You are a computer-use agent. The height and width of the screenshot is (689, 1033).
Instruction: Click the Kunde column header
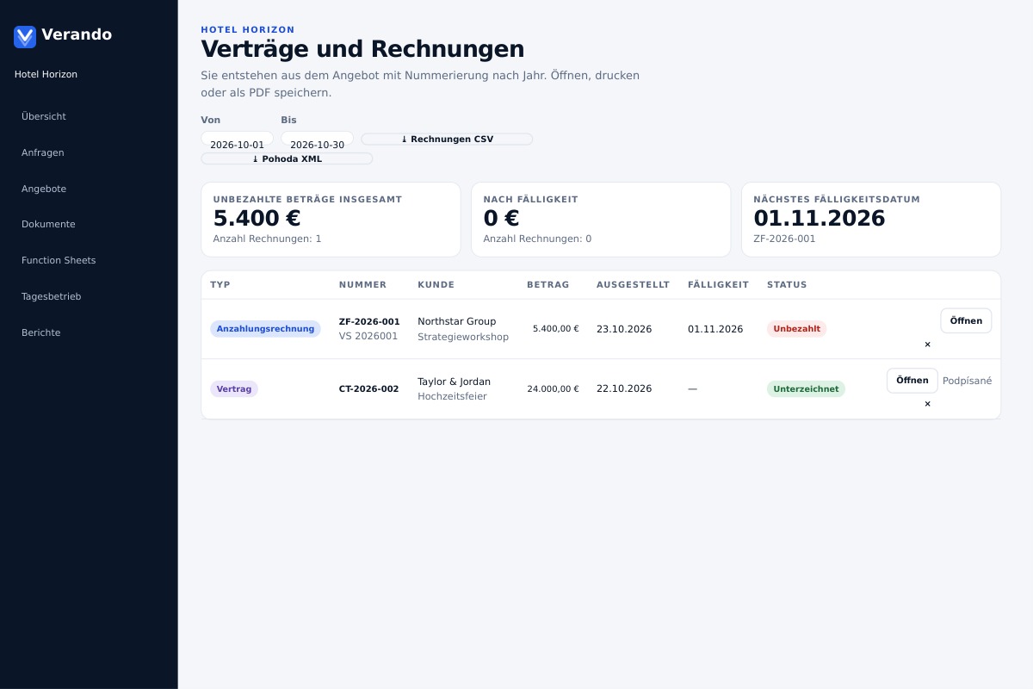point(436,285)
